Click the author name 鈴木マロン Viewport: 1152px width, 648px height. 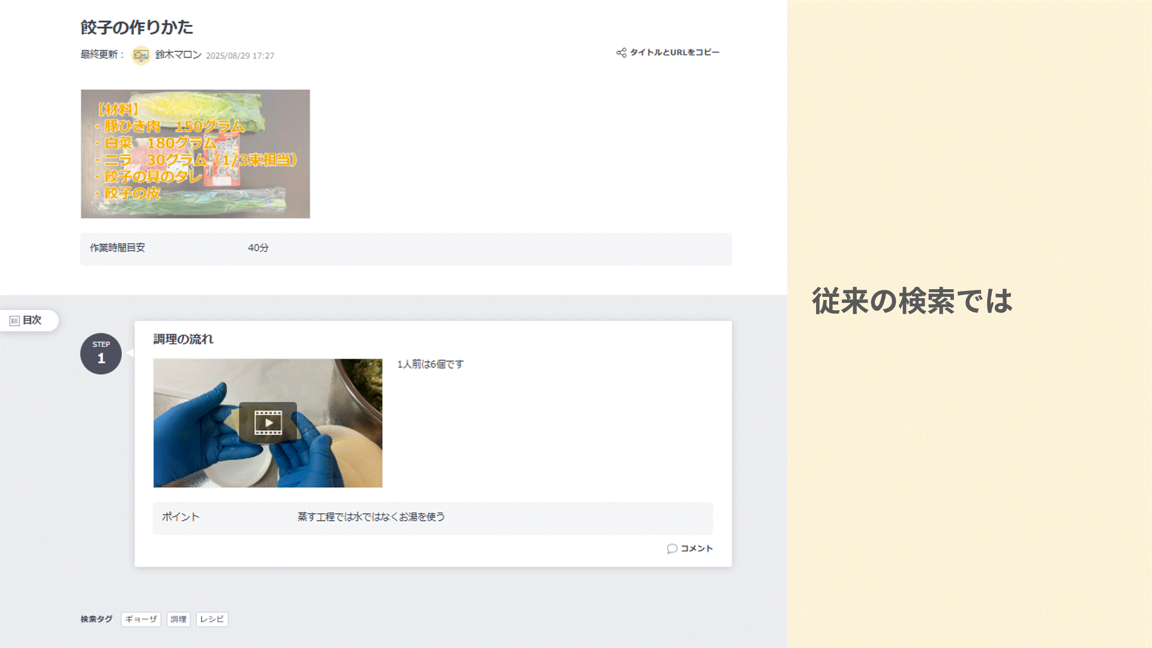coord(175,55)
